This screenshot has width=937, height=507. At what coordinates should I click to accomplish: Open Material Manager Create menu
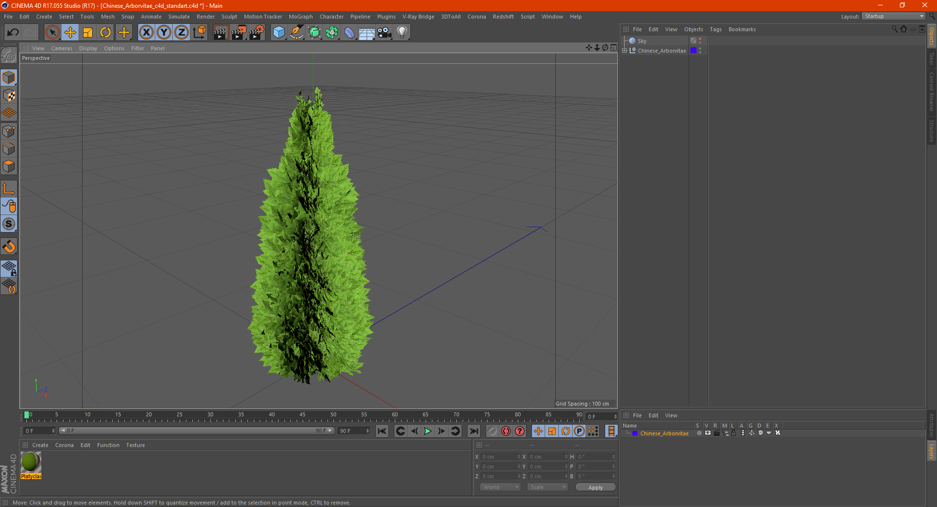tap(40, 445)
